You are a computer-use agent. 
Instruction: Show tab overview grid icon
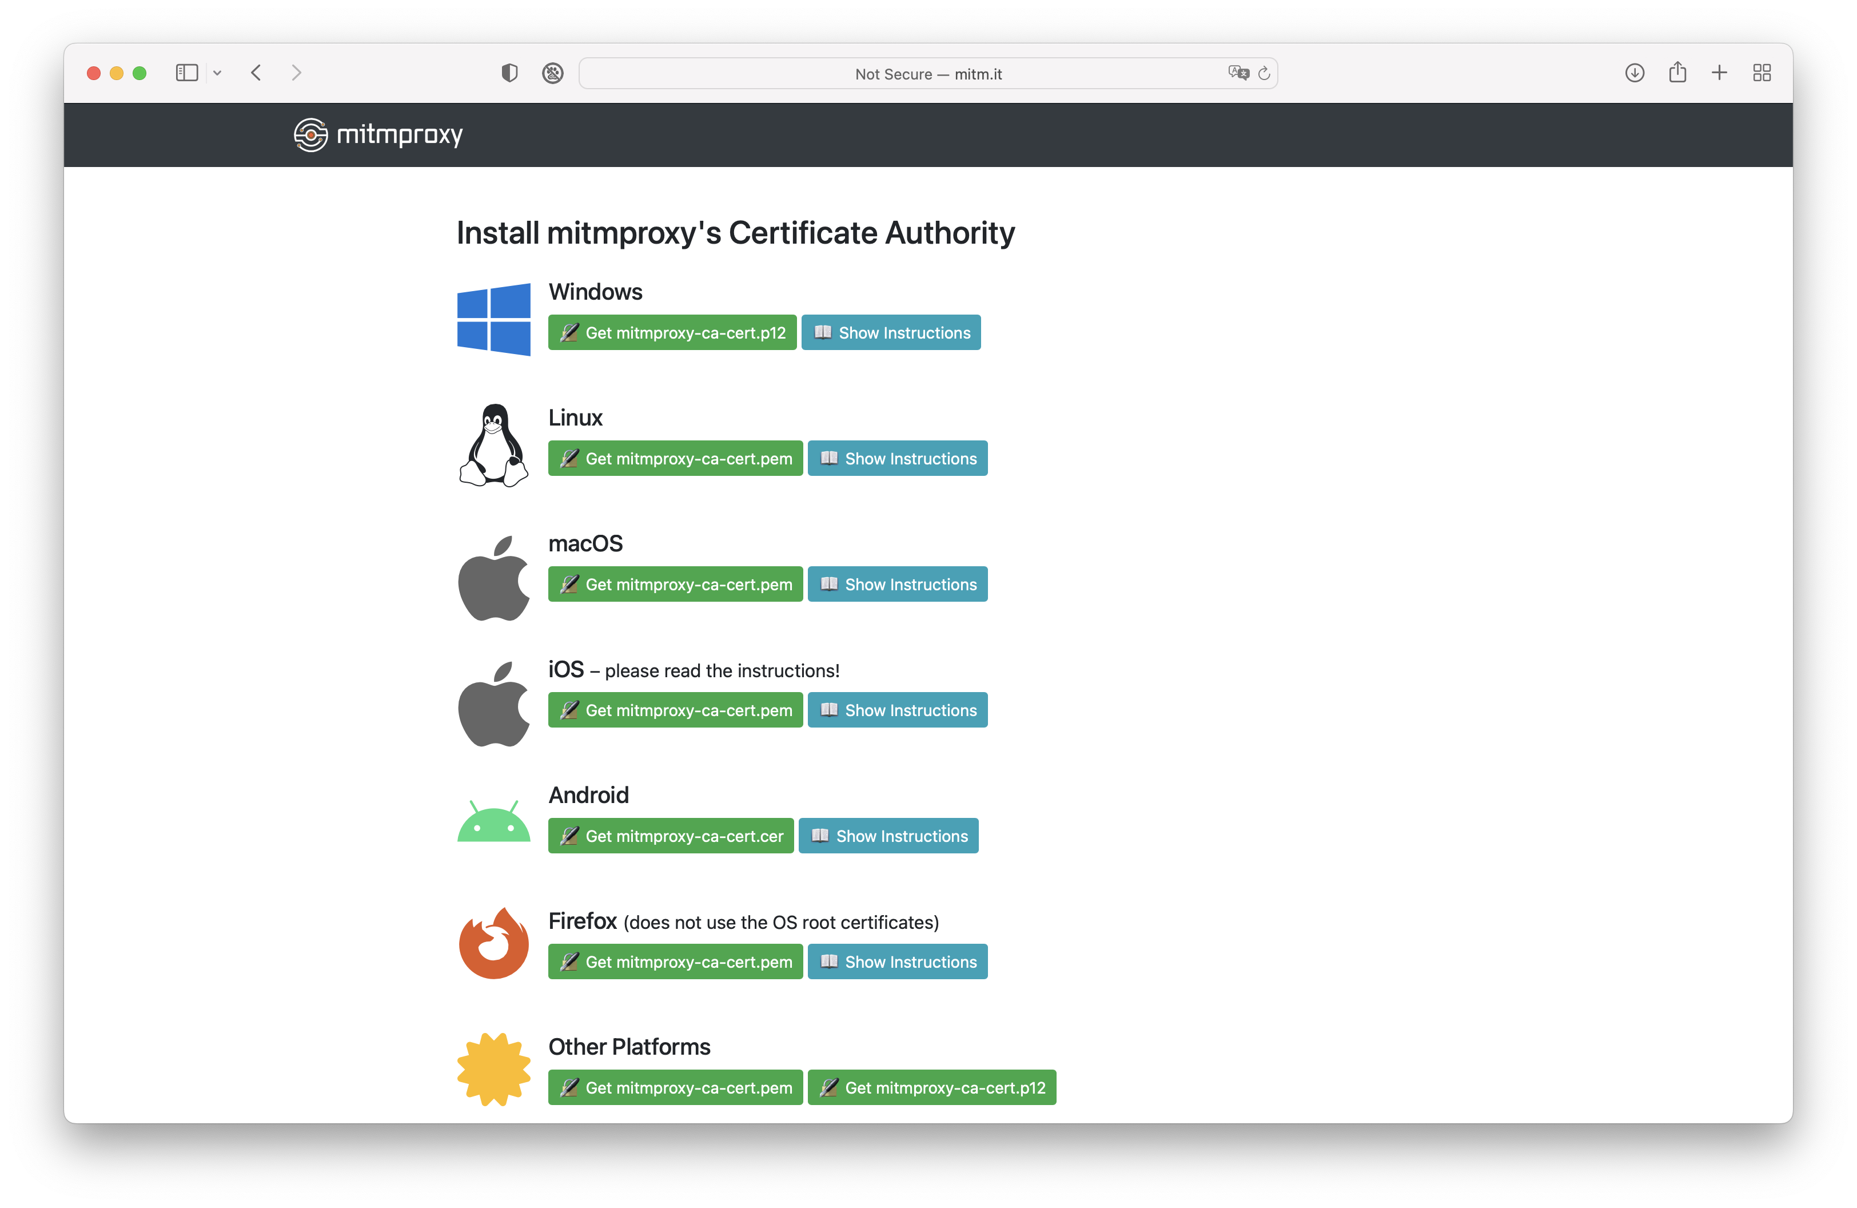coord(1762,73)
